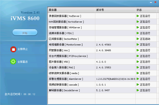Click the 全部重启 restart all label

[x=23, y=62]
